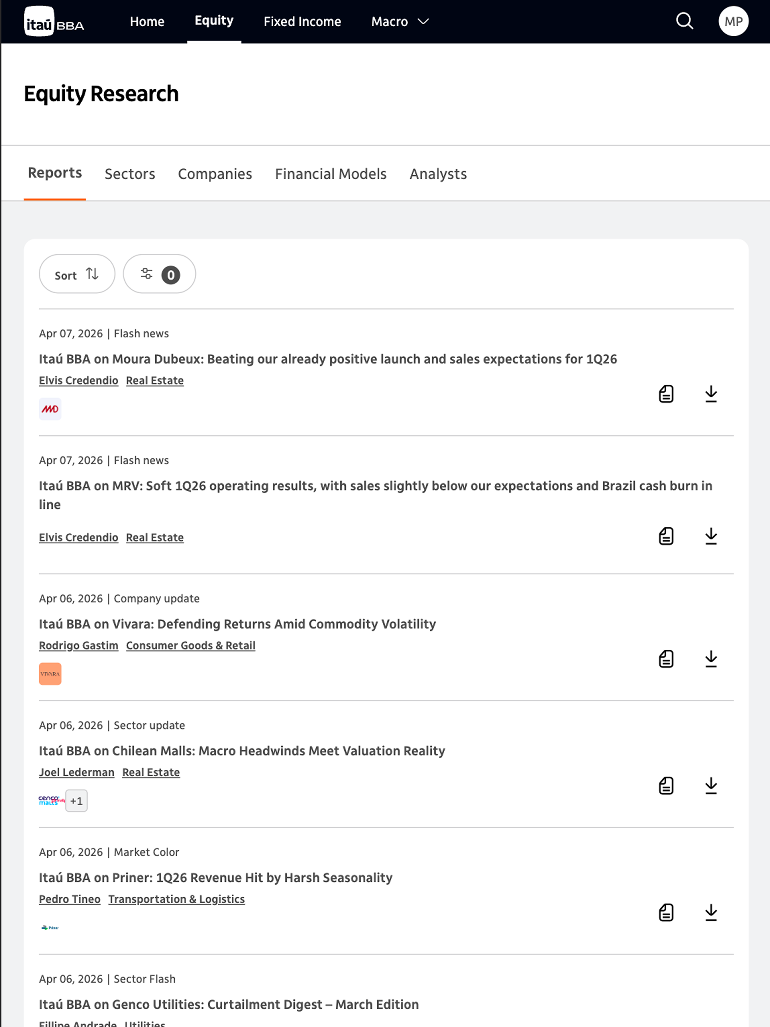Click the Itaú BBA logo
Image resolution: width=770 pixels, height=1027 pixels.
pos(54,21)
